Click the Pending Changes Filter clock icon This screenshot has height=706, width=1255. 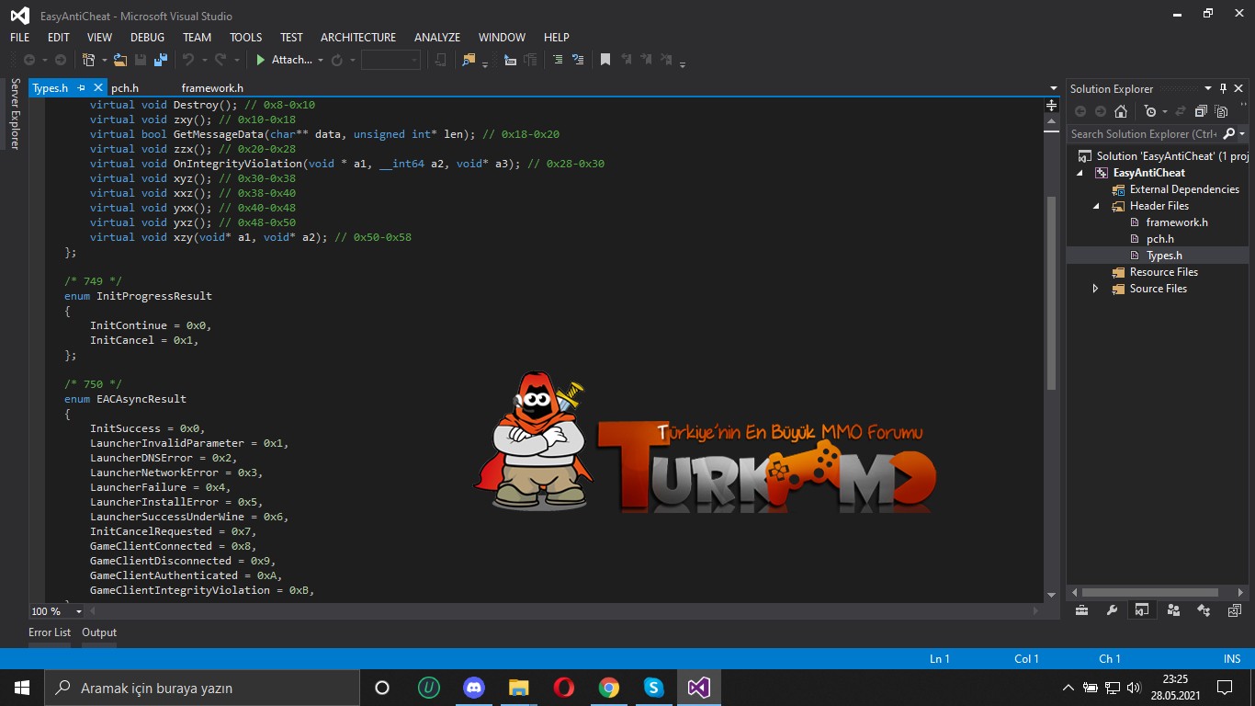click(1150, 111)
